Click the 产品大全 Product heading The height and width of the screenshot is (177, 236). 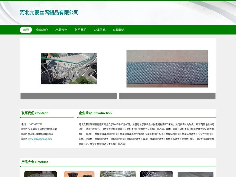pyautogui.click(x=34, y=162)
